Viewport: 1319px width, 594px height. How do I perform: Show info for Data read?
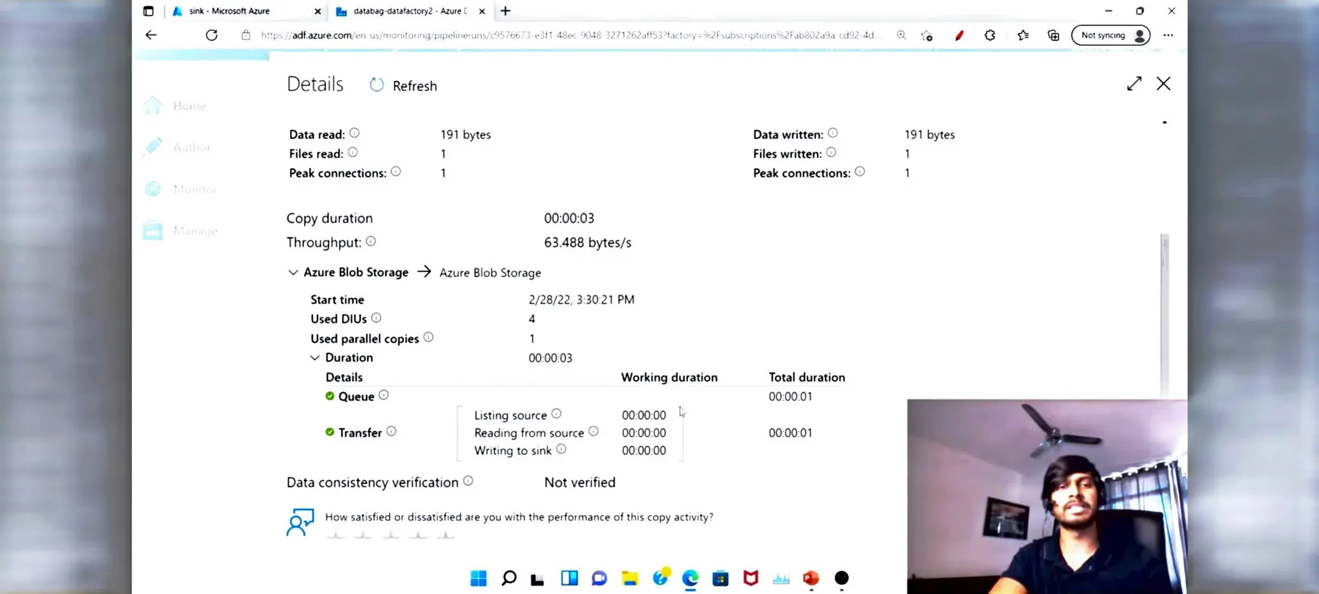pos(354,133)
